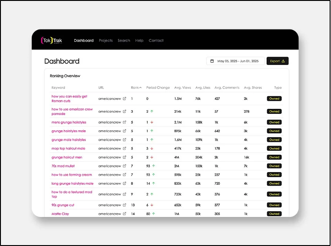This screenshot has height=246, width=331.
Task: Open the Help nav item
Action: tap(139, 40)
